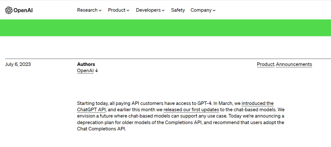This screenshot has height=147, width=331.
Task: Follow the "introduced the ChatGPT API" link
Action: coord(257,103)
